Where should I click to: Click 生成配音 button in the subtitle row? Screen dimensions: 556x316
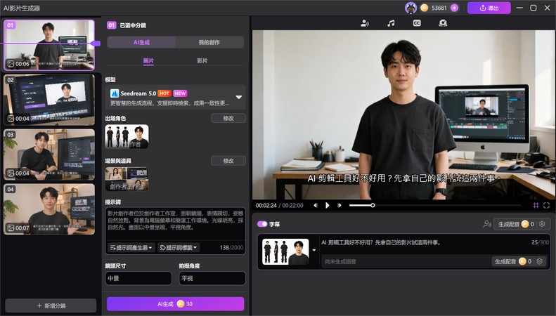pos(512,261)
